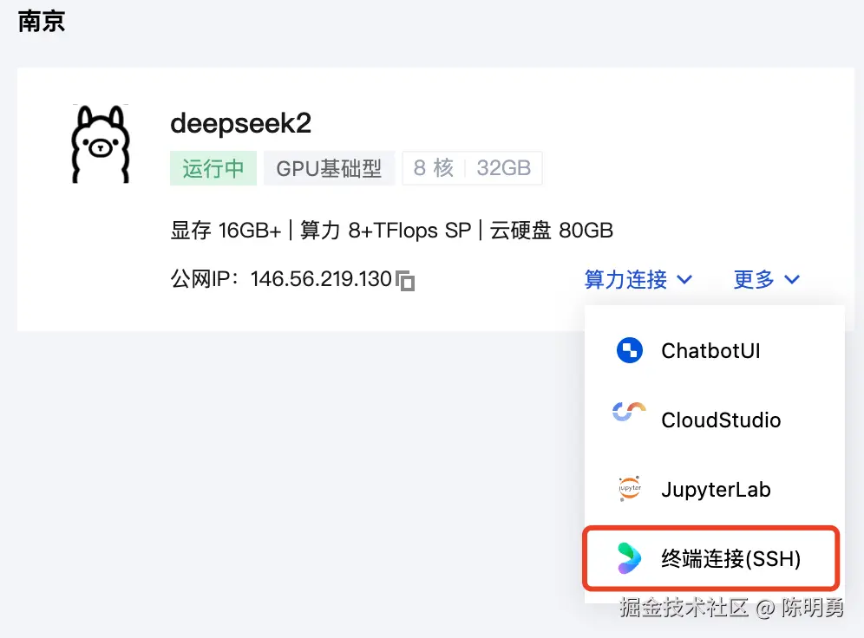Copy the public IP address with the copy icon
Viewport: 864px width, 638px height.
[x=405, y=281]
